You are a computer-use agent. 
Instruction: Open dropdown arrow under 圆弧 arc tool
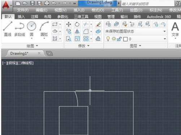click(x=44, y=39)
